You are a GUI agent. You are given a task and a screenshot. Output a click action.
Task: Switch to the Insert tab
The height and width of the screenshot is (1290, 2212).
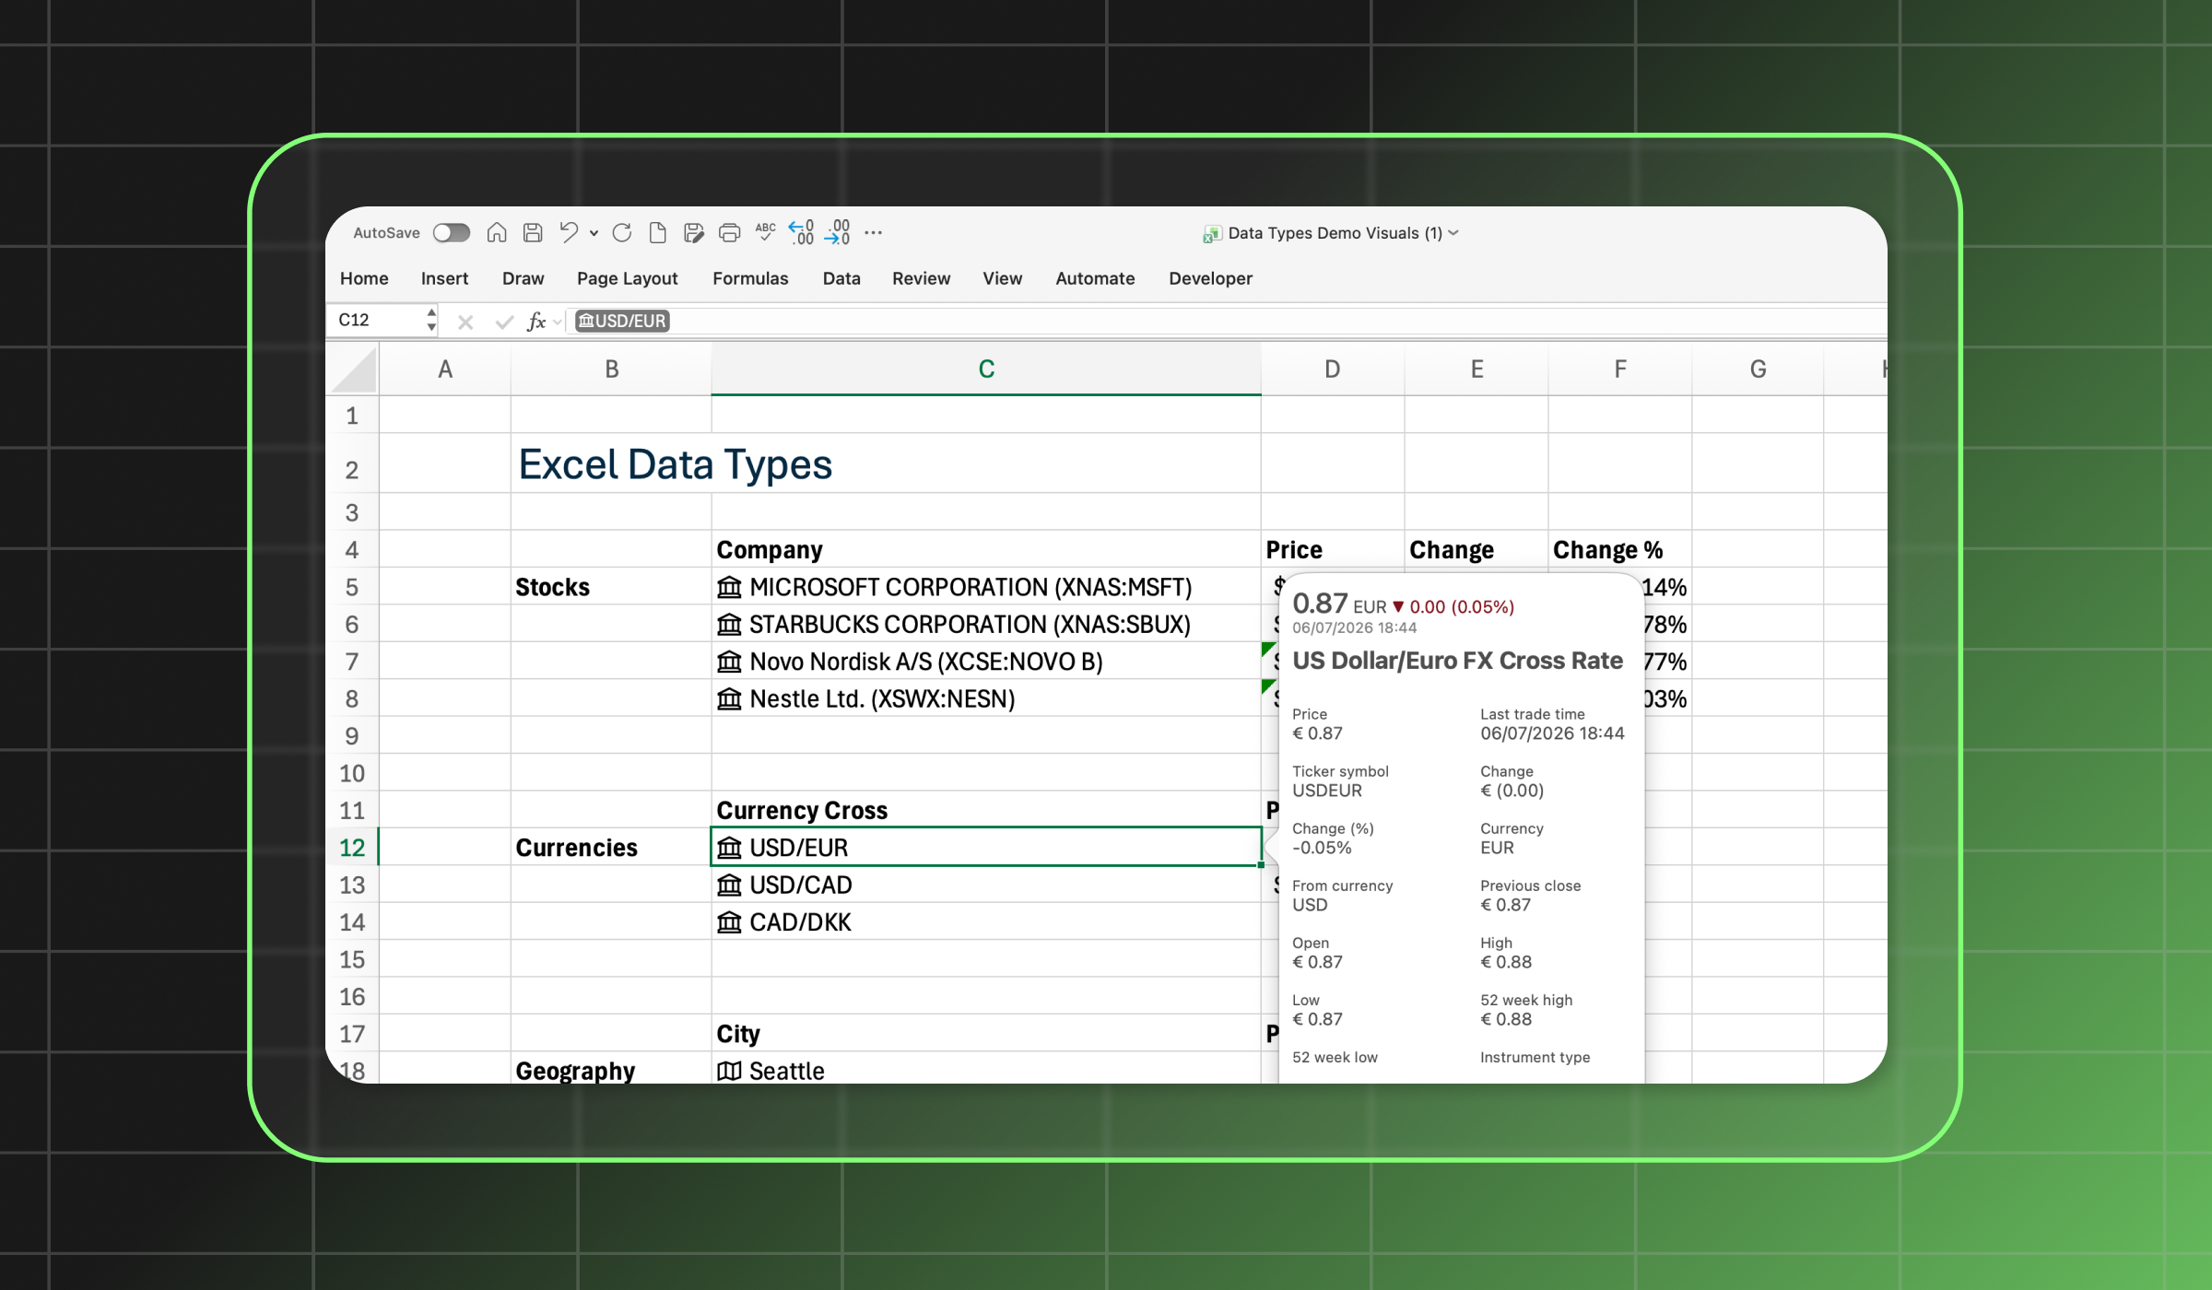tap(444, 278)
